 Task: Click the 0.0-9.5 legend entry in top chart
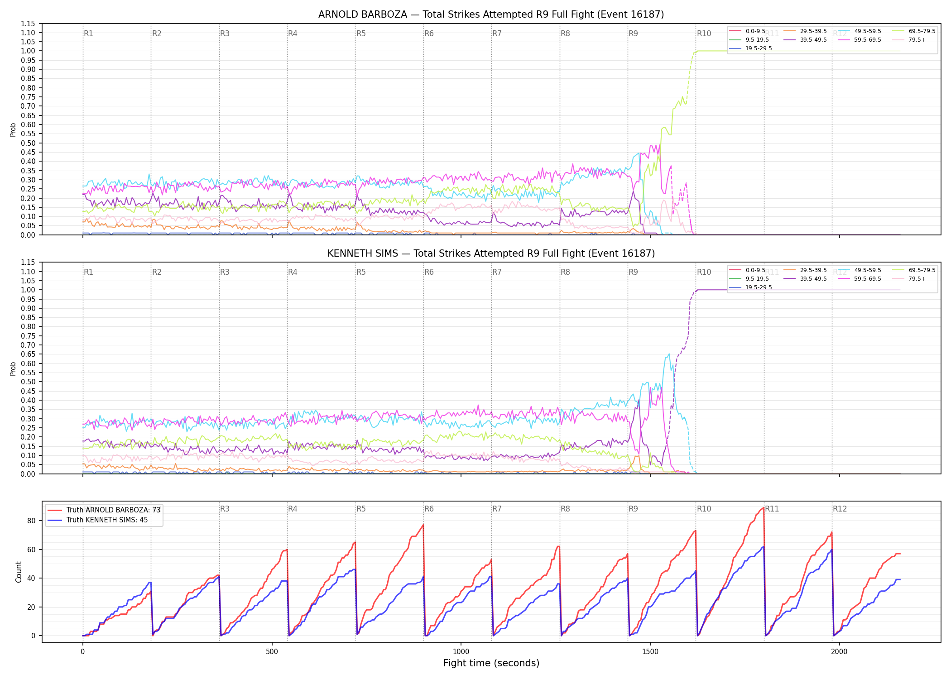coord(748,31)
